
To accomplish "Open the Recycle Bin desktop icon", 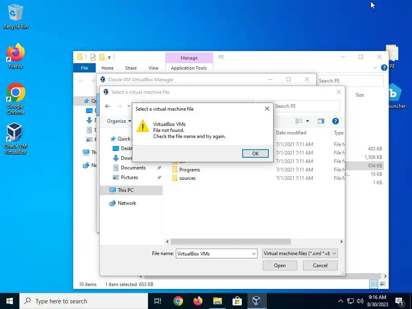I will [x=16, y=16].
